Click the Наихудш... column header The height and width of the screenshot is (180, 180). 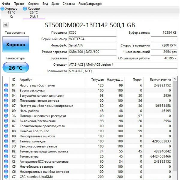coord(115,79)
